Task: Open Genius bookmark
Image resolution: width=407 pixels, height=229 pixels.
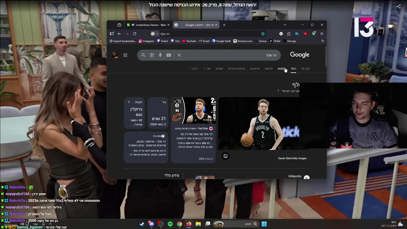Action: (260, 41)
